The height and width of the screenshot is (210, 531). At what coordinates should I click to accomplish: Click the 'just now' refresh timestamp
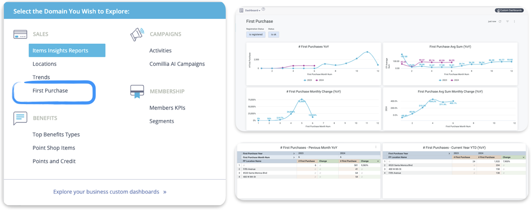click(x=492, y=21)
